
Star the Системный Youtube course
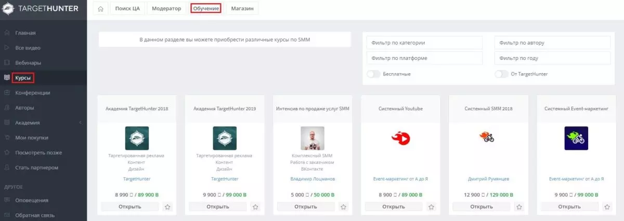(431, 206)
